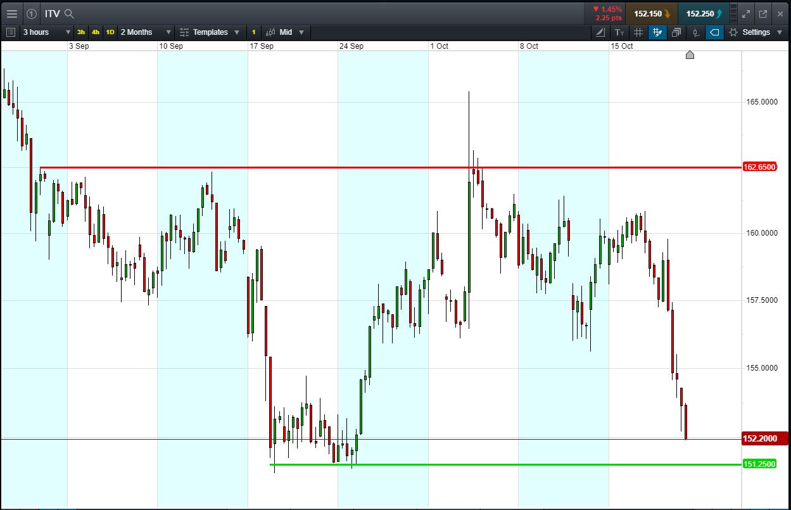
Task: Click the current price 152.2000 label
Action: coord(764,438)
